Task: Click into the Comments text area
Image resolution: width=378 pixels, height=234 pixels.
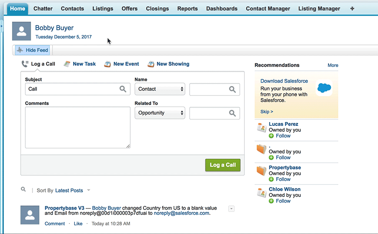Action: (x=78, y=127)
